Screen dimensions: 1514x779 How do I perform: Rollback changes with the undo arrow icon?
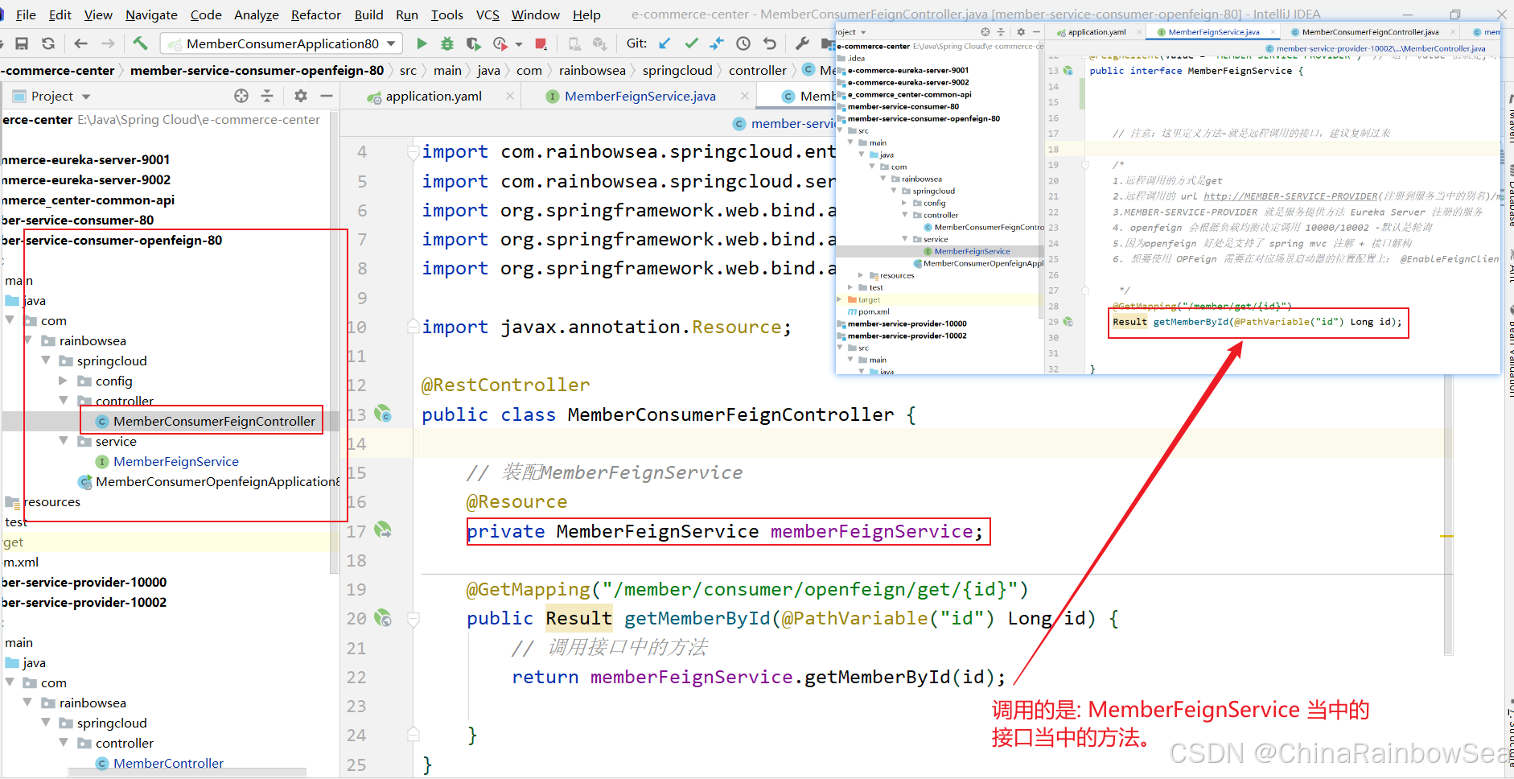(770, 43)
